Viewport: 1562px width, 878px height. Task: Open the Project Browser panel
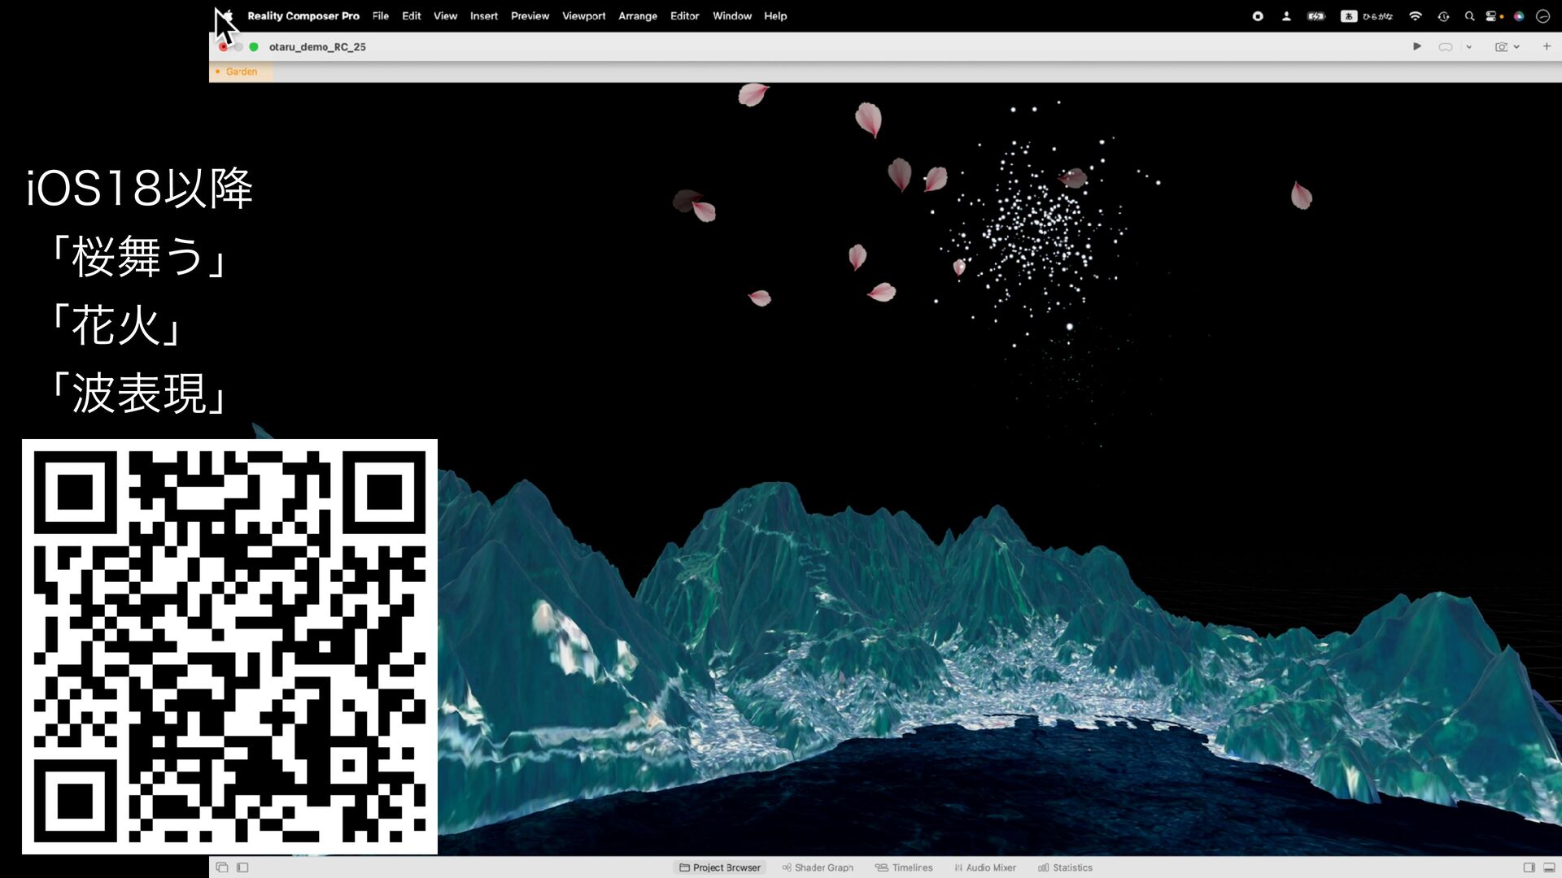click(x=720, y=867)
